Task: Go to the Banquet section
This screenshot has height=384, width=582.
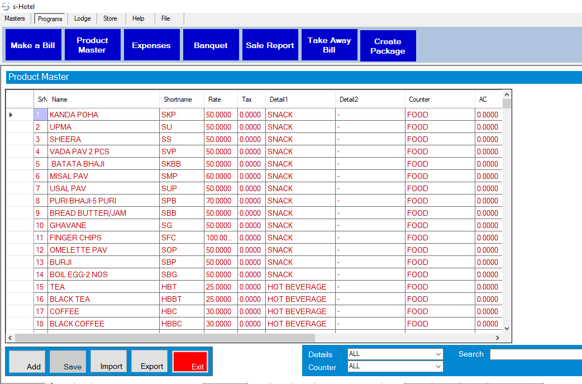Action: (x=211, y=45)
